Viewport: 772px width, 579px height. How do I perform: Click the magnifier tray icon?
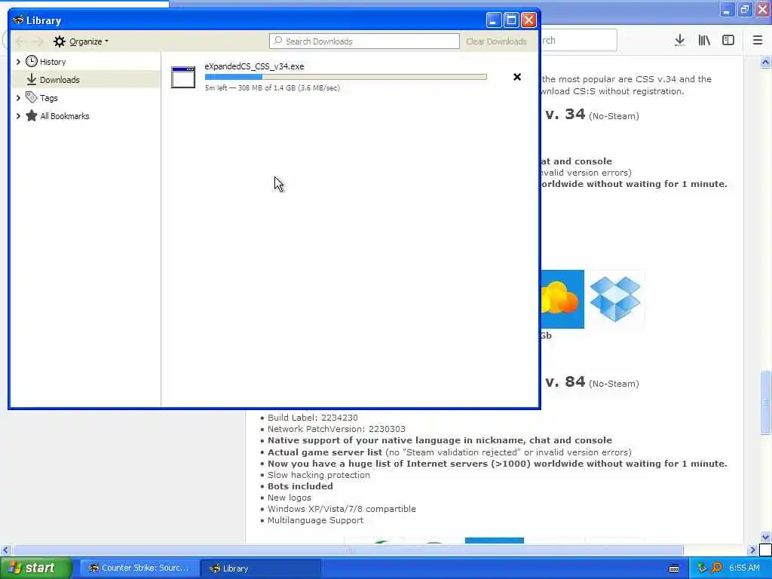(717, 568)
